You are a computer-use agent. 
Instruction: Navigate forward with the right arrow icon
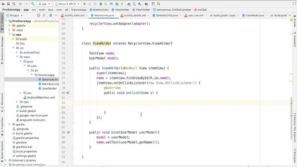26,4
